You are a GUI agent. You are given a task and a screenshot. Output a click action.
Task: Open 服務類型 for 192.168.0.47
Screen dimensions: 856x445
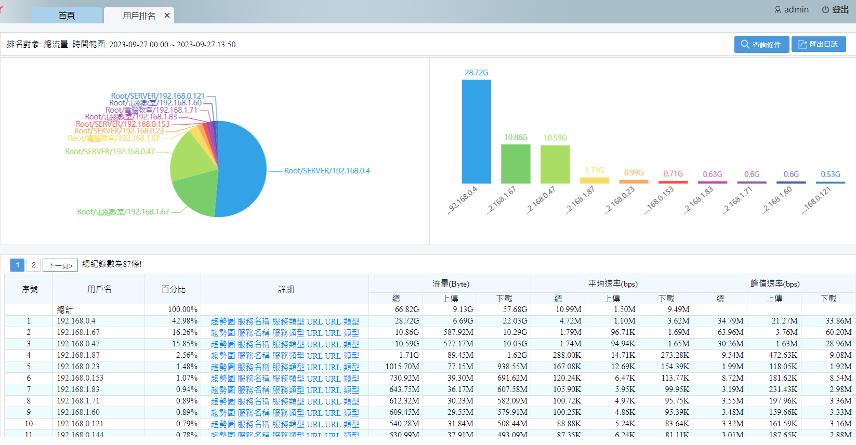(288, 344)
